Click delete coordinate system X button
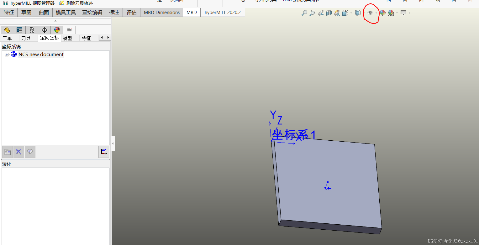The image size is (479, 245). (19, 152)
